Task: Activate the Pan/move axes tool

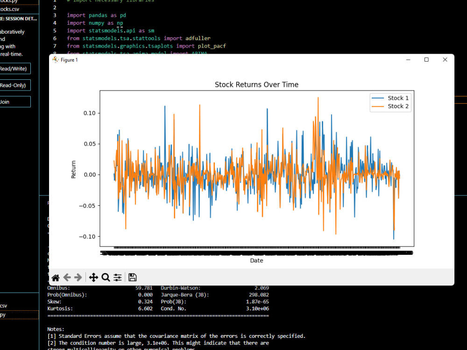Action: coord(93,277)
